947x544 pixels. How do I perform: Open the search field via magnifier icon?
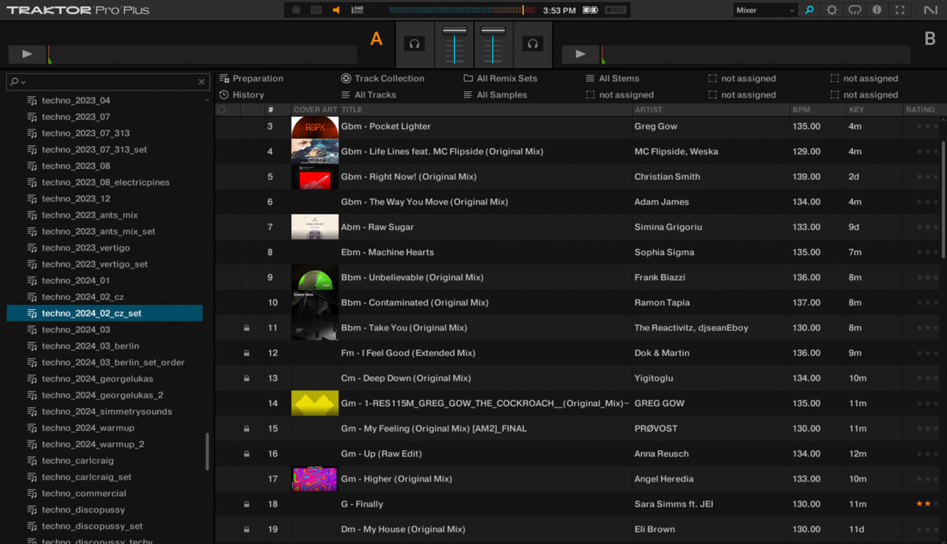(809, 9)
